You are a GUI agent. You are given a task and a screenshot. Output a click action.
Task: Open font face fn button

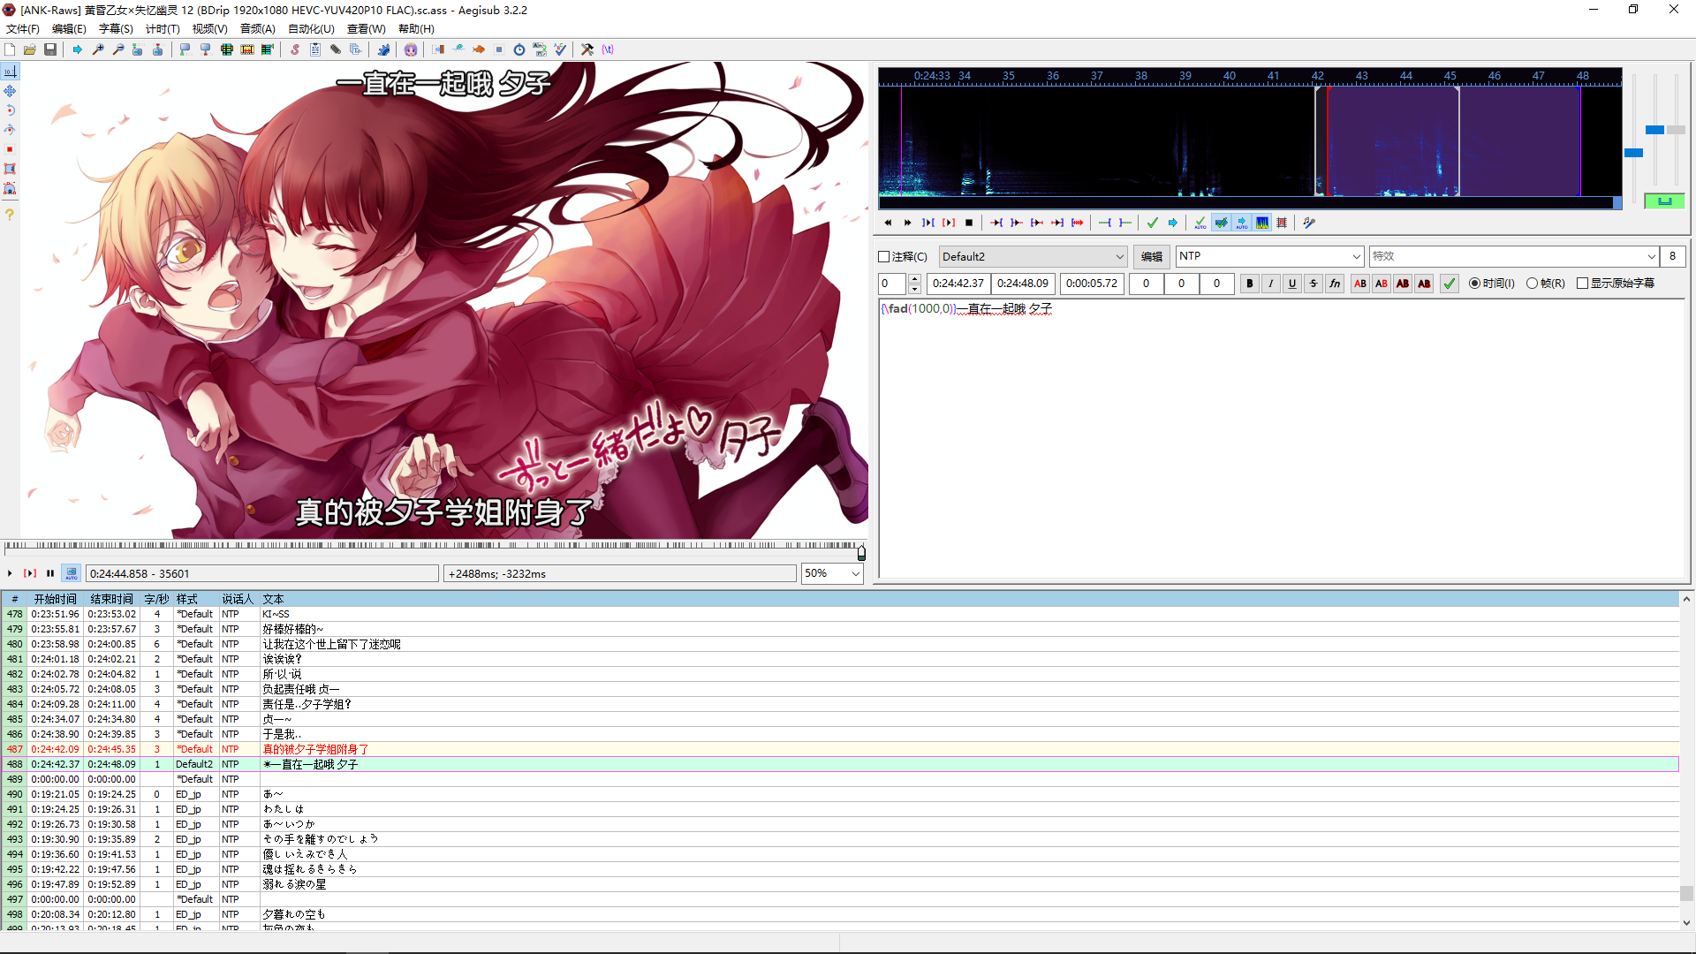(1335, 284)
